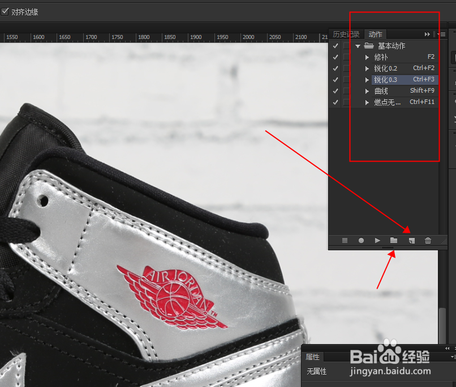Toggle checkmark for 修补 action
456x387 pixels.
[335, 57]
